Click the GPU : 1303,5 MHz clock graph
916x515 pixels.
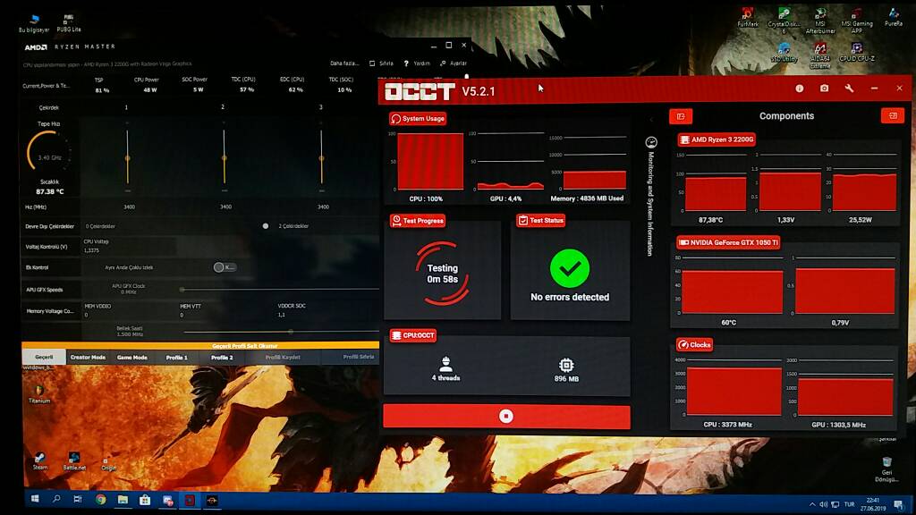coord(845,388)
